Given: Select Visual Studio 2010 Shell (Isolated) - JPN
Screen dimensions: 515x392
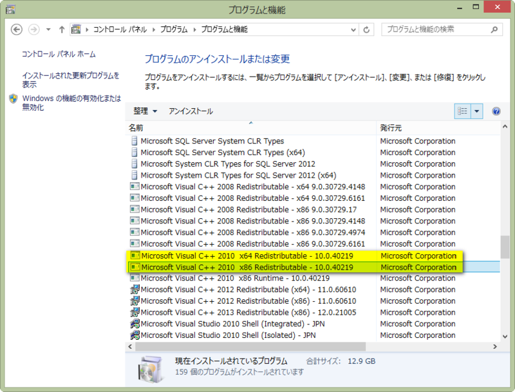Looking at the screenshot, I should click(313, 335).
